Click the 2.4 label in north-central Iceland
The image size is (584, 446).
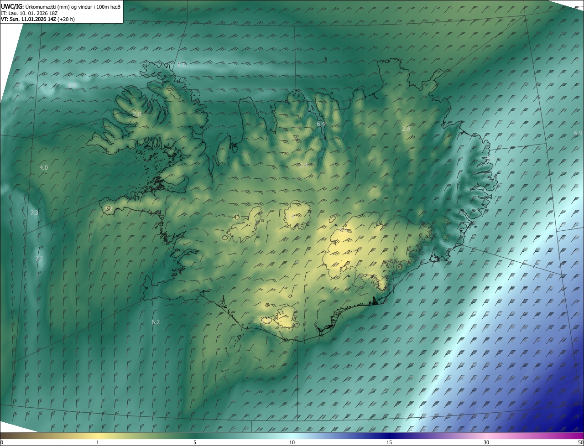(303, 165)
